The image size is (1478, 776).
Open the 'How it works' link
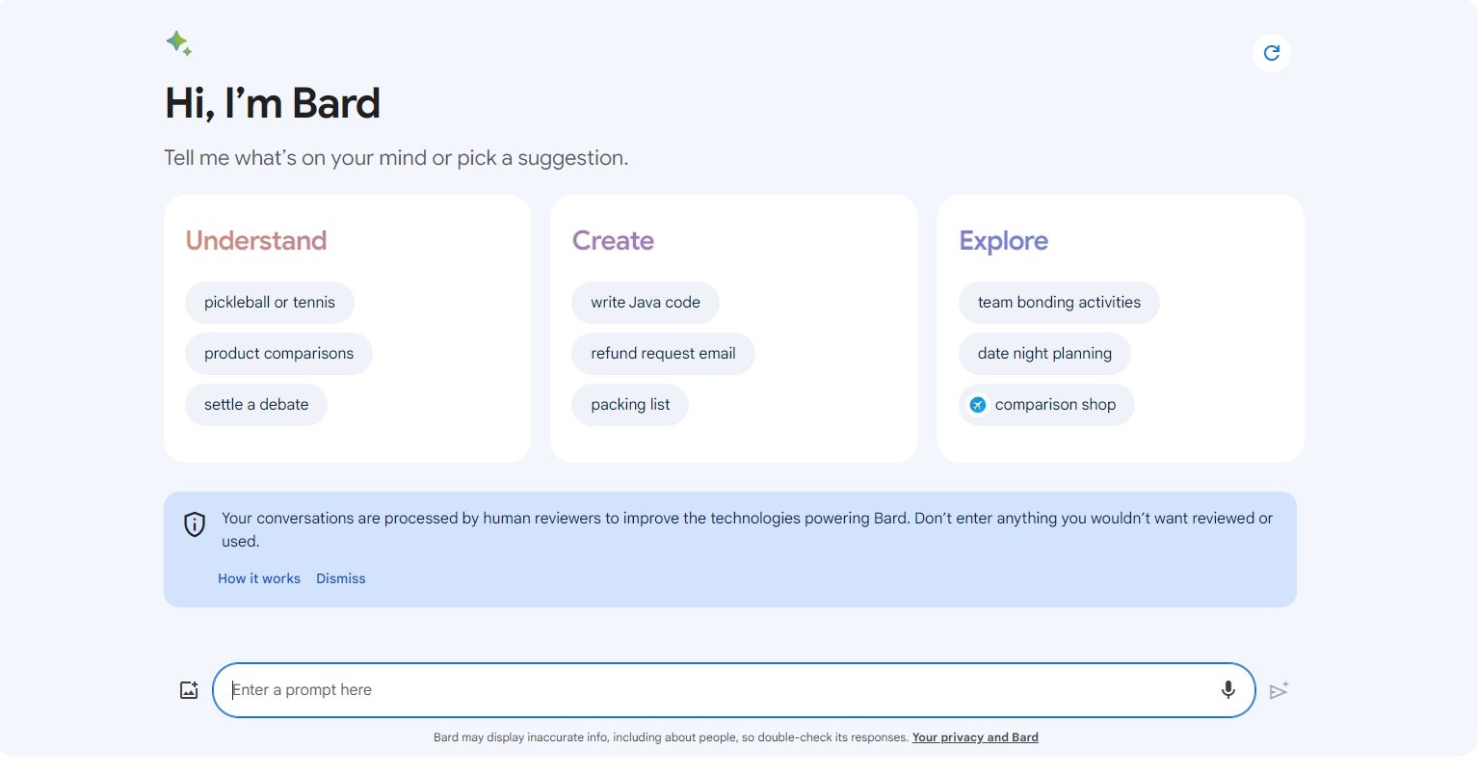click(x=259, y=578)
